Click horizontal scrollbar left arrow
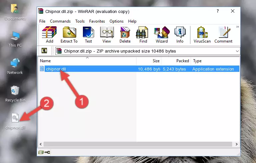This screenshot has height=163, width=256. coord(41,144)
